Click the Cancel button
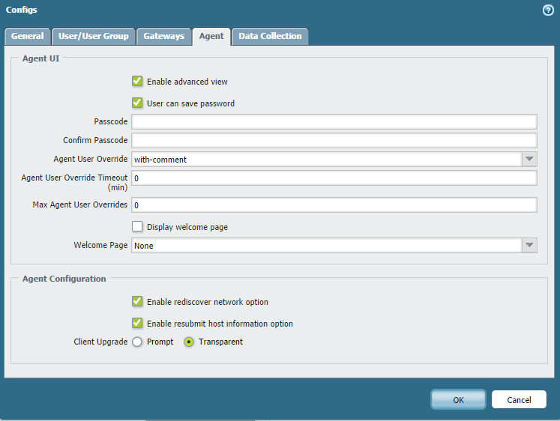Image resolution: width=560 pixels, height=421 pixels. click(519, 399)
